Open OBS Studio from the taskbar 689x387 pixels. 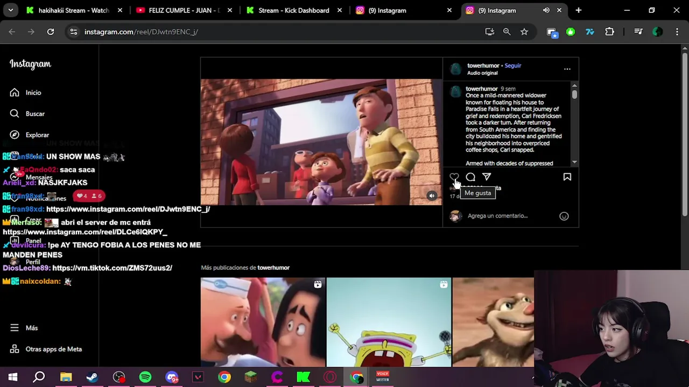coord(119,377)
